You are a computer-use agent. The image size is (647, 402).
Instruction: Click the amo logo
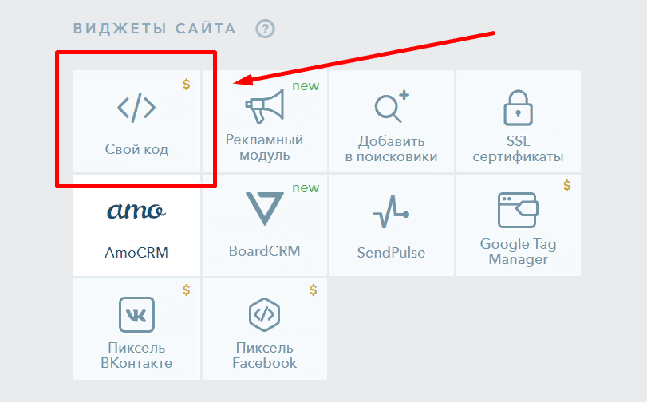(136, 211)
